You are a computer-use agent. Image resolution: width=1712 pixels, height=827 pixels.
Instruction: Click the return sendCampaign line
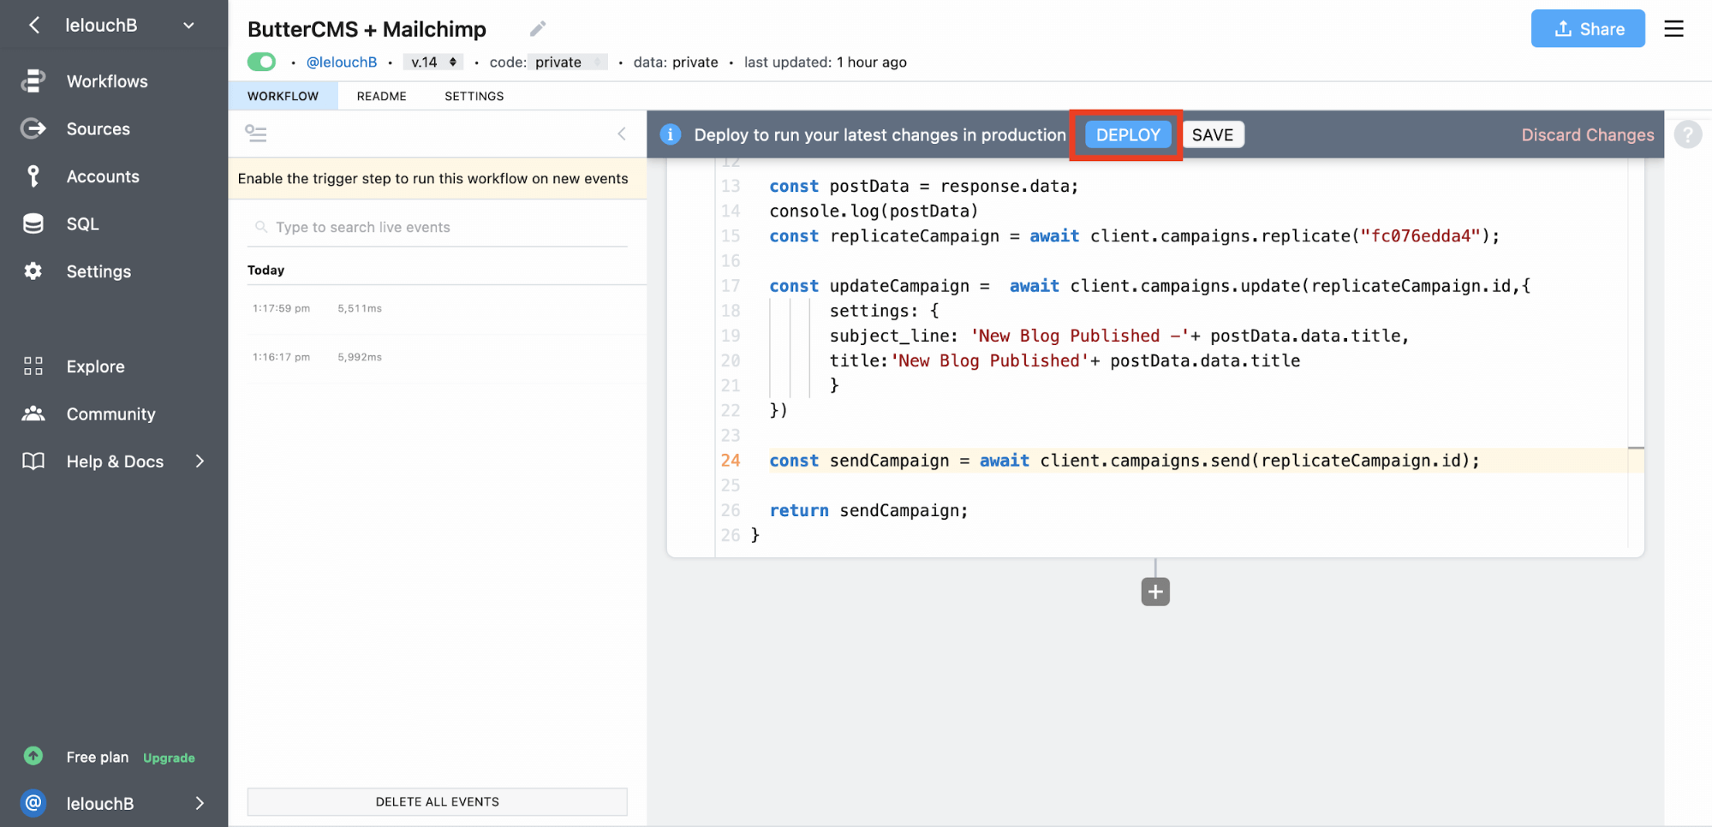[868, 510]
